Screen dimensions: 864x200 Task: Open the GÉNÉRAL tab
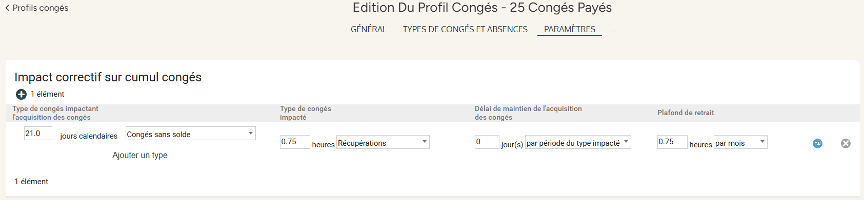pyautogui.click(x=369, y=29)
